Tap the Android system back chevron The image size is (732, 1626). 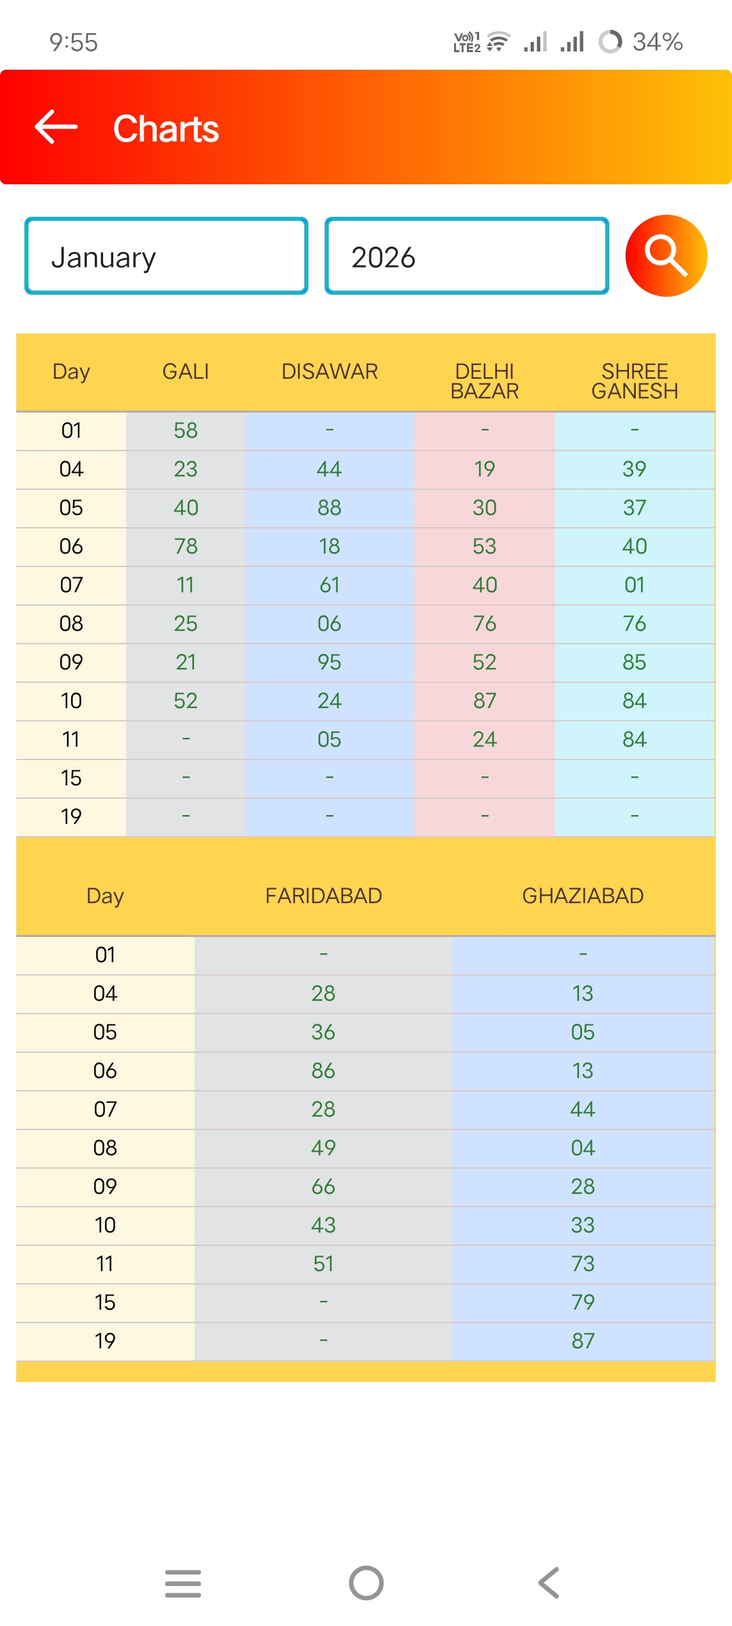[549, 1583]
